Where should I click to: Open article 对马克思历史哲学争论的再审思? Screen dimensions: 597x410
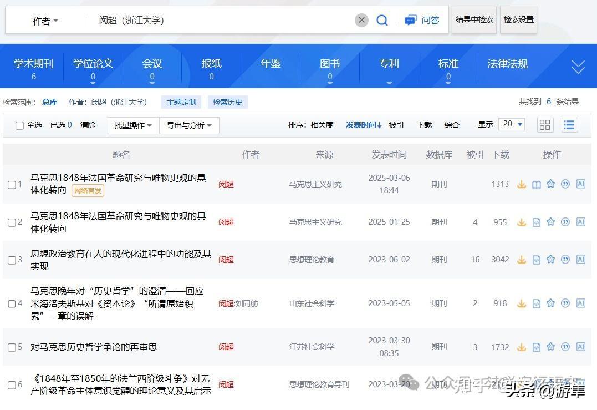coord(94,347)
